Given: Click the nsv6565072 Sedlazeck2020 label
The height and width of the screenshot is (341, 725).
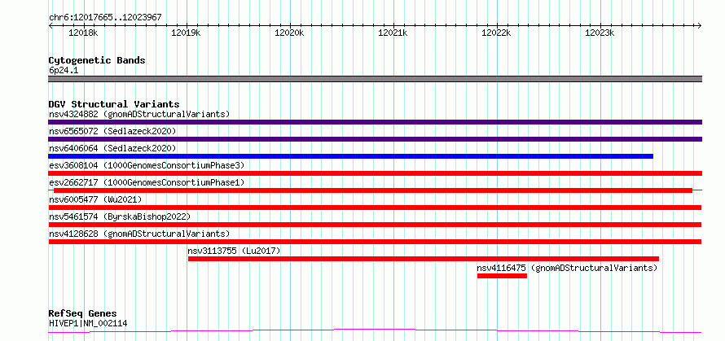Looking at the screenshot, I should [112, 131].
